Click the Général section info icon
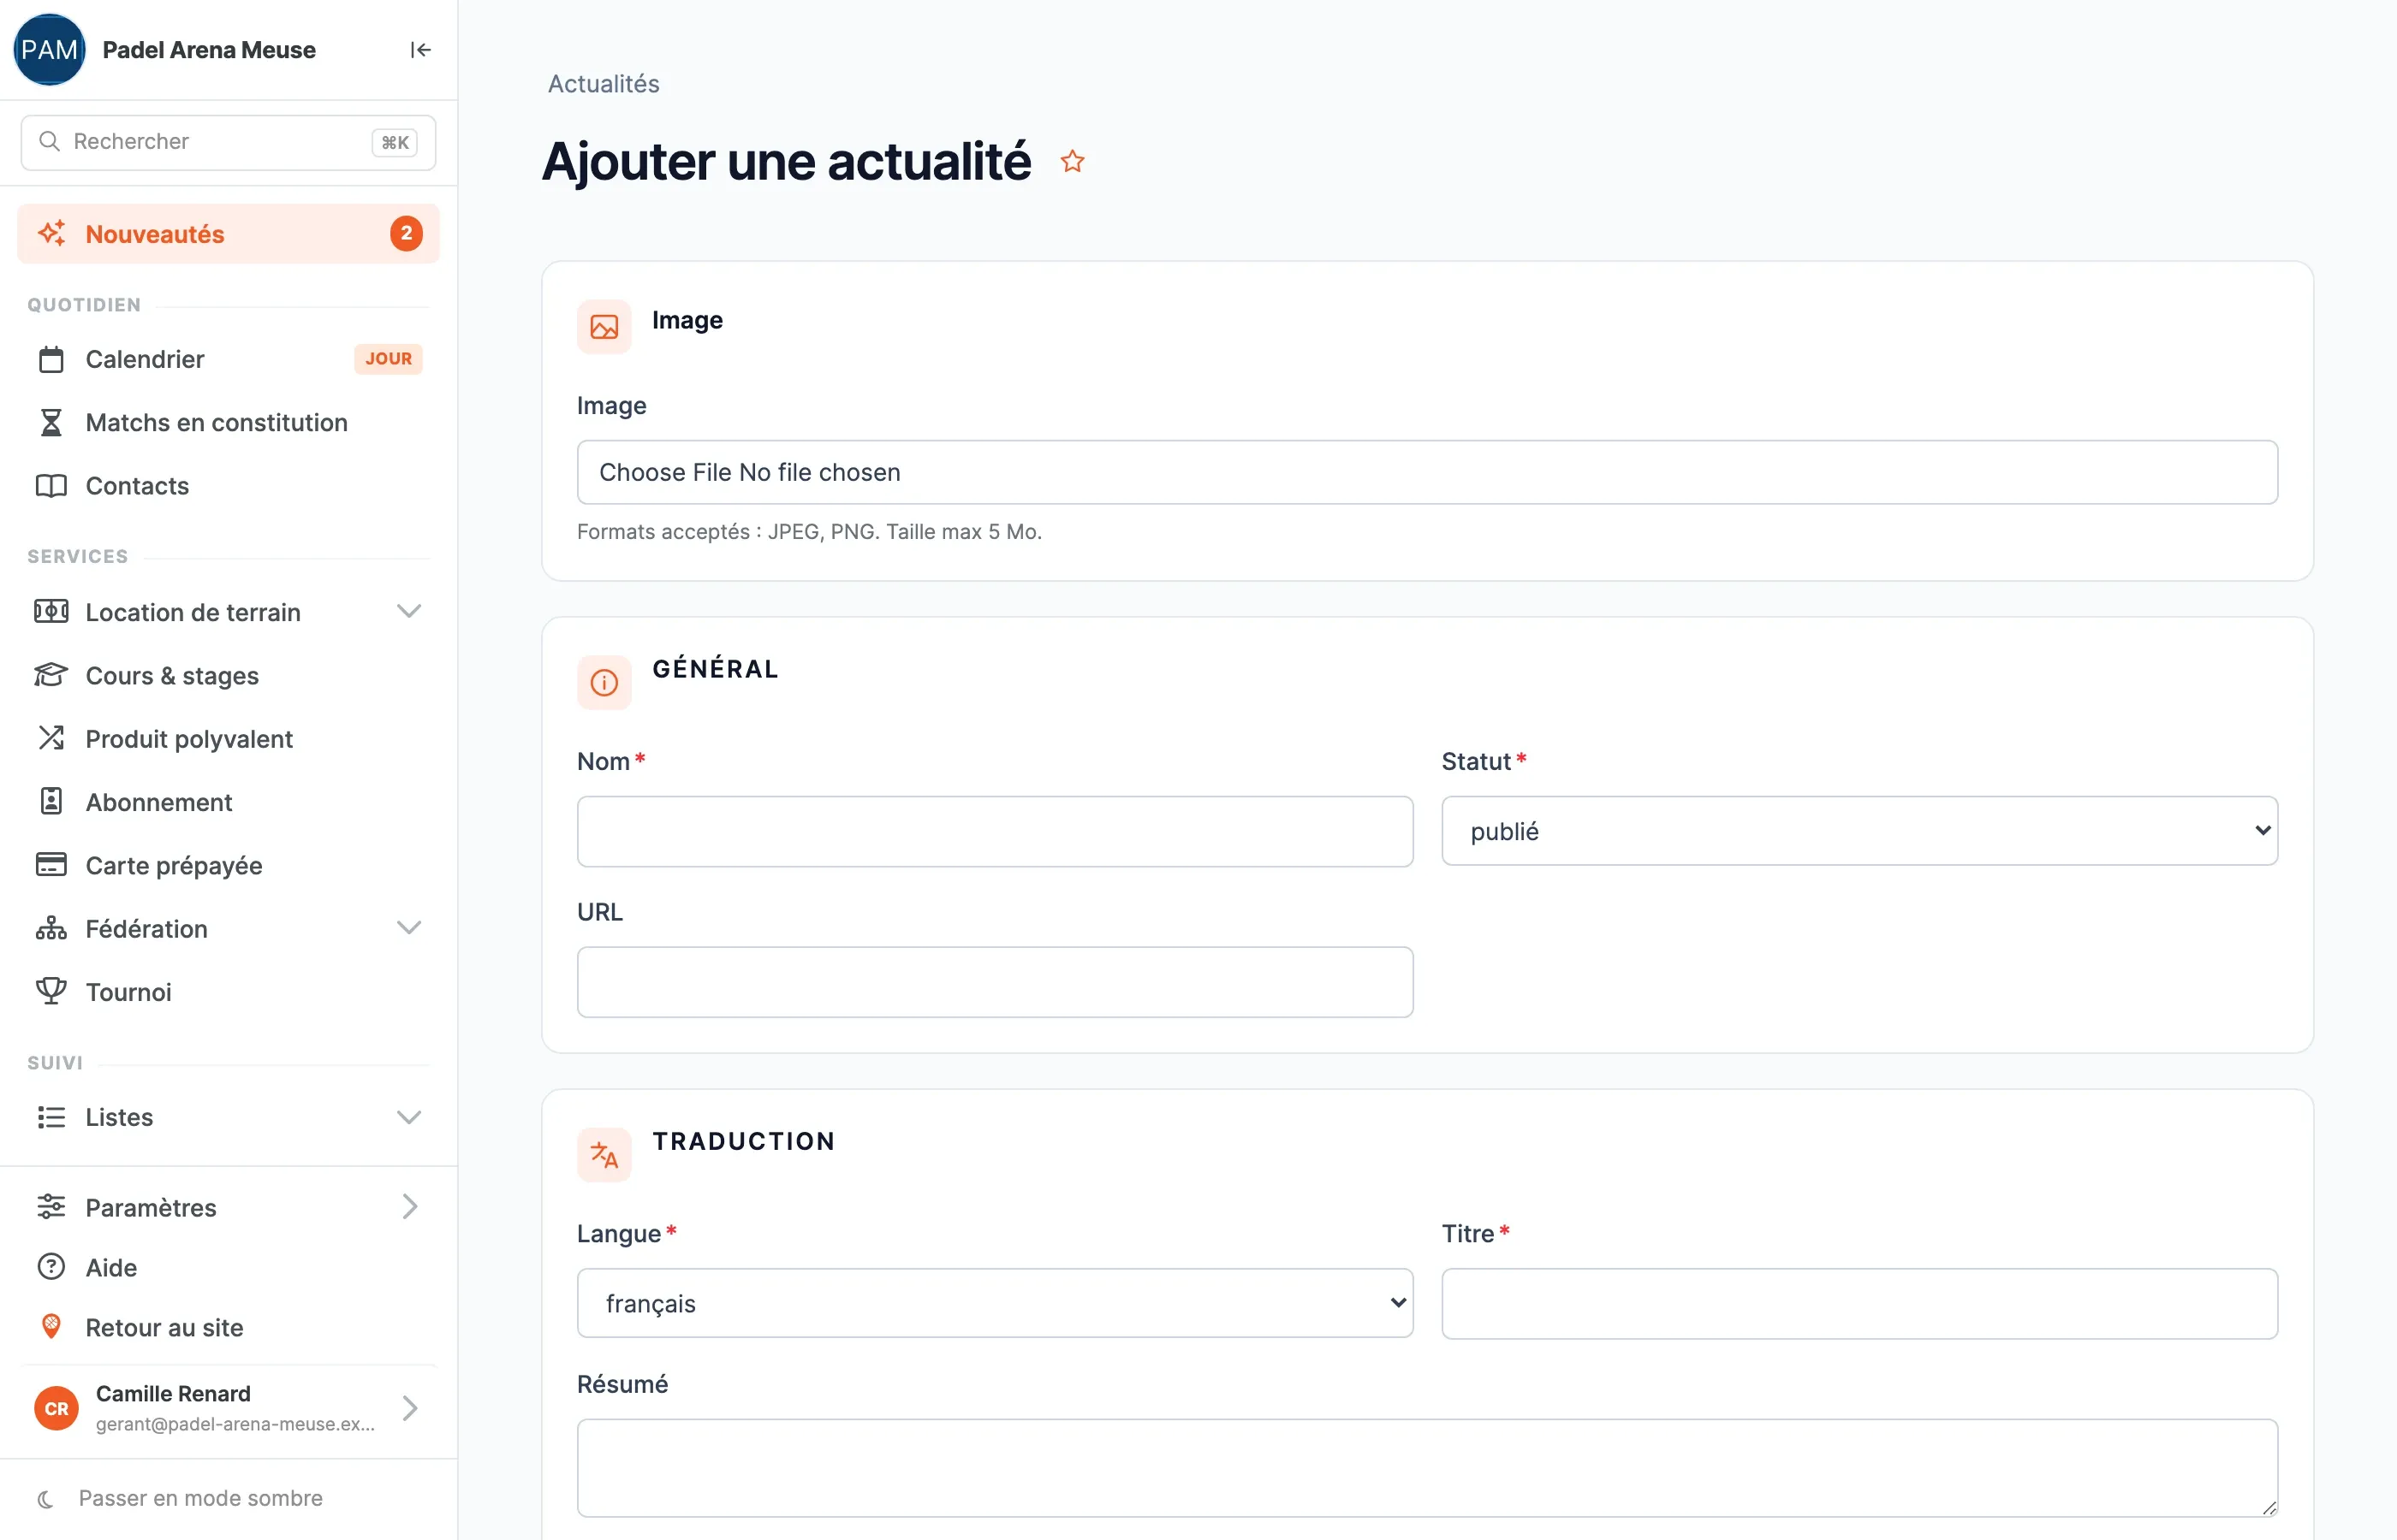2397x1540 pixels. coord(604,683)
